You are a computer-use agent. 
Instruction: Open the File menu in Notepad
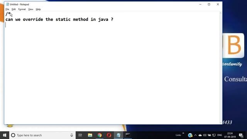point(7,9)
